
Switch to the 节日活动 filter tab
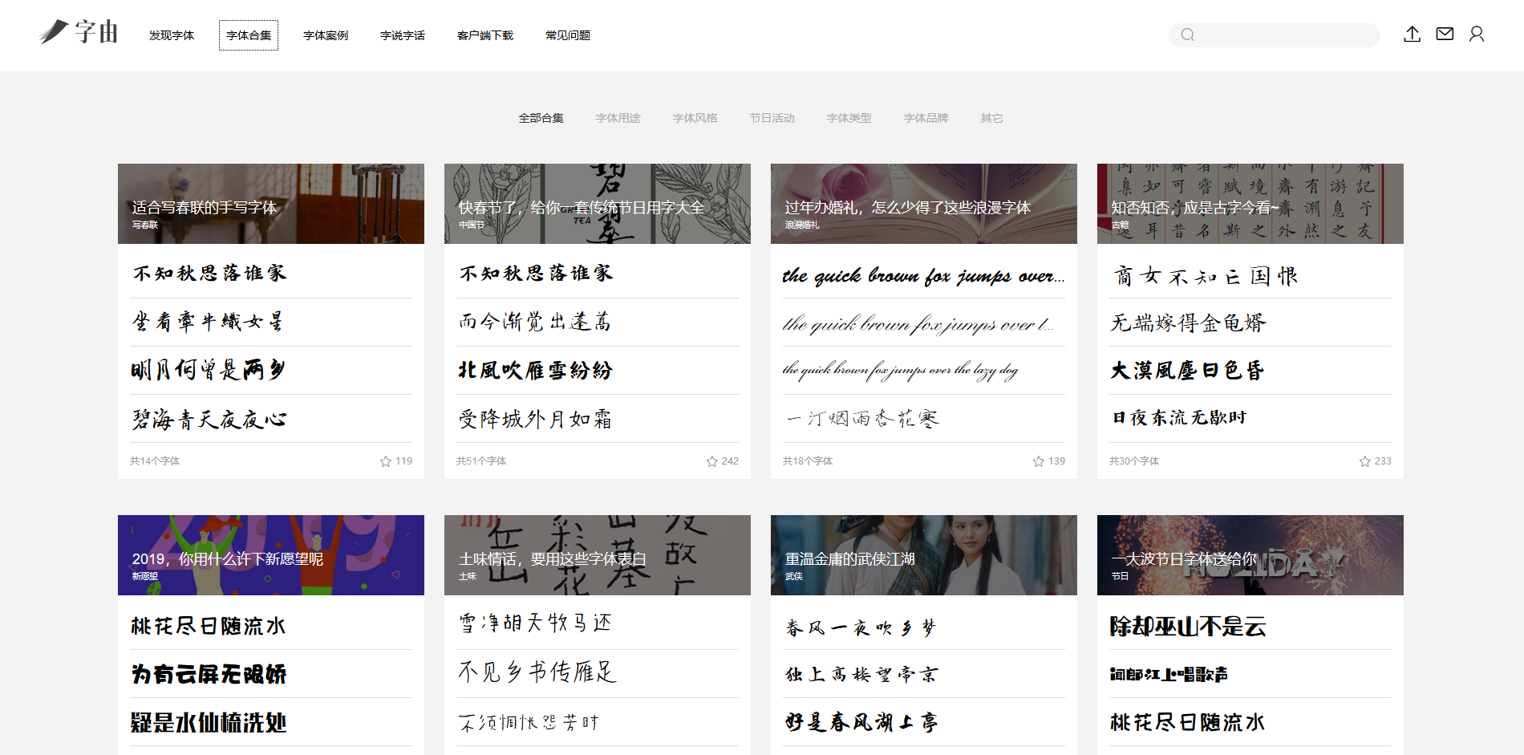772,118
